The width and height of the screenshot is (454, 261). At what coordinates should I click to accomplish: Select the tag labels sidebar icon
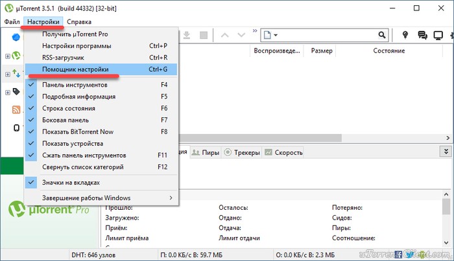coord(16,91)
